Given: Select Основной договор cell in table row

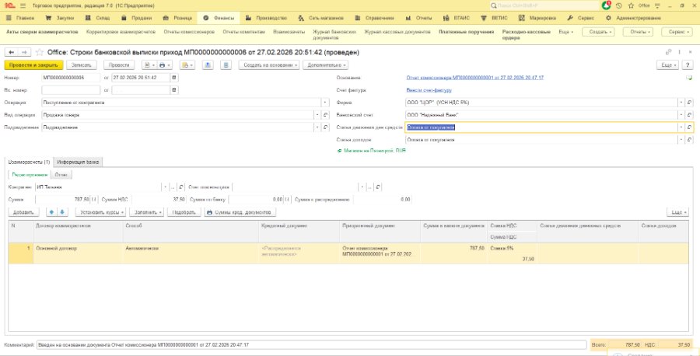Looking at the screenshot, I should (78, 253).
